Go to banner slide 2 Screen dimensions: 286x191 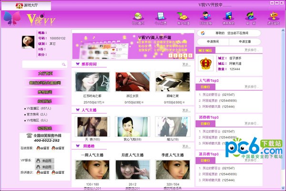click(175, 55)
